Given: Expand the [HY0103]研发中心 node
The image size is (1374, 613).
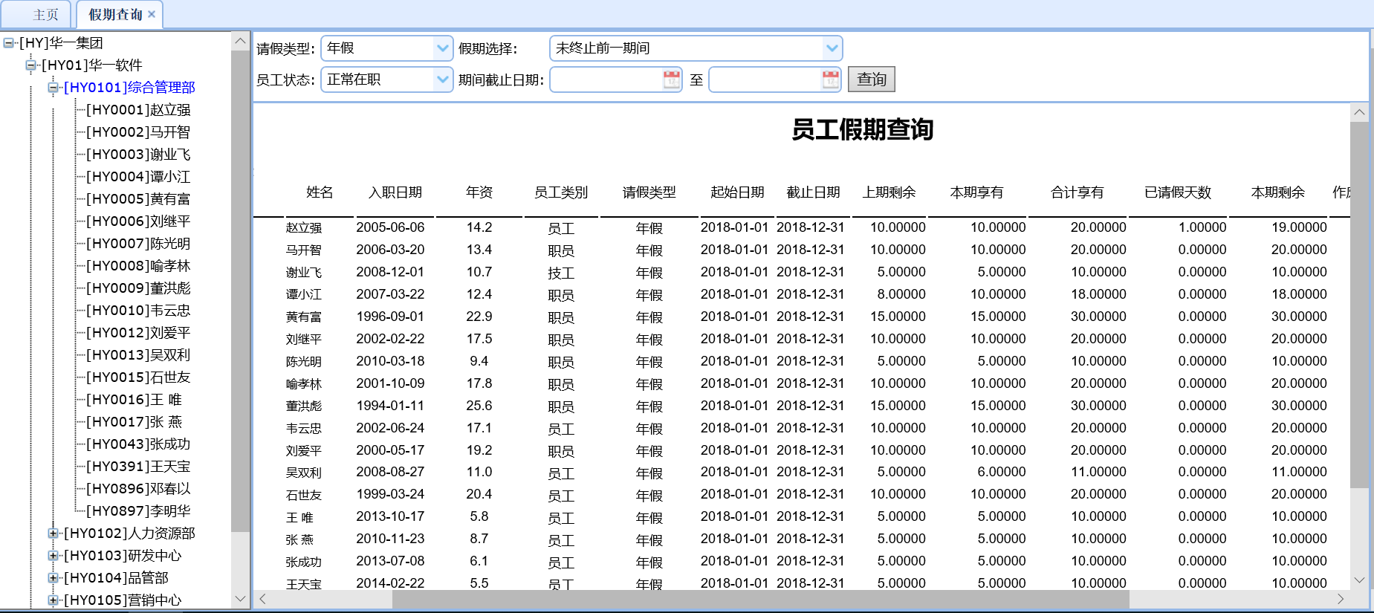Looking at the screenshot, I should click(54, 556).
